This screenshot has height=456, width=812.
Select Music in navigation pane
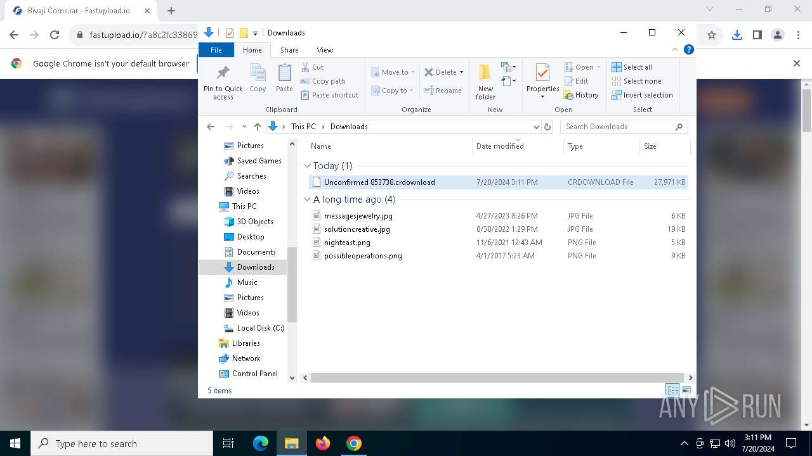click(240, 282)
